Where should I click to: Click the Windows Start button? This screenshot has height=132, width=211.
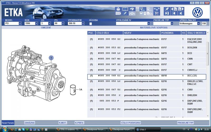click(x=5, y=129)
